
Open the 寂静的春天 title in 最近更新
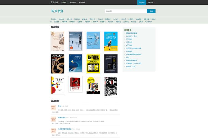(x=62, y=118)
